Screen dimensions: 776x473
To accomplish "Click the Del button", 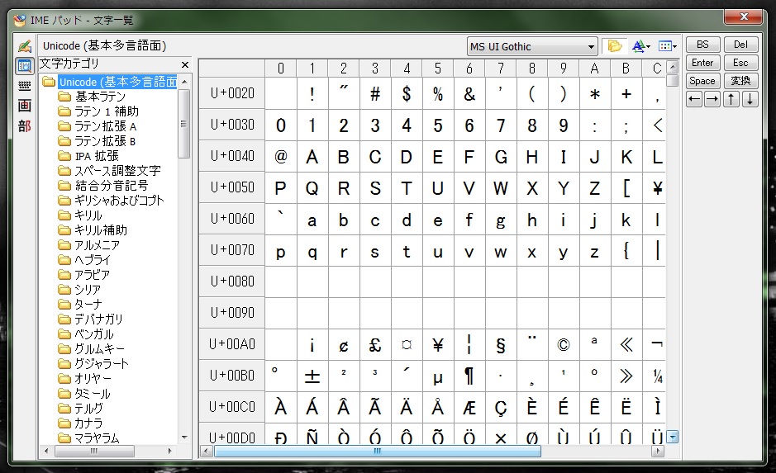I will (740, 45).
